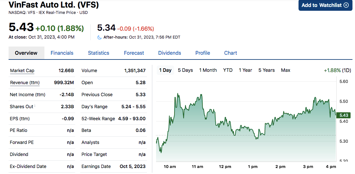Image resolution: width=355 pixels, height=174 pixels.
Task: Select the 1 Day chart range
Action: pos(165,70)
